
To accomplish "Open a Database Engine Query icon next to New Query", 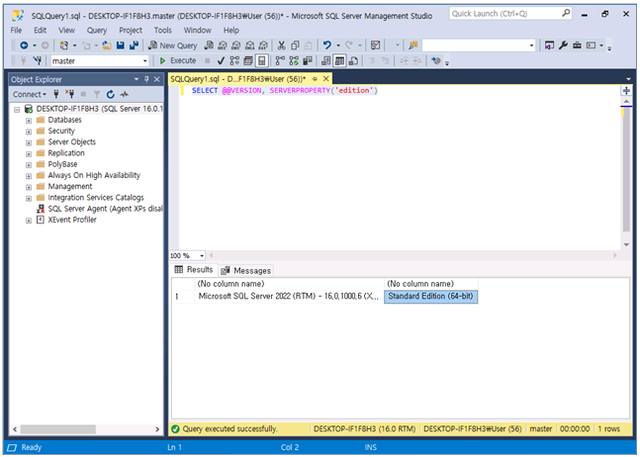I will pos(209,46).
